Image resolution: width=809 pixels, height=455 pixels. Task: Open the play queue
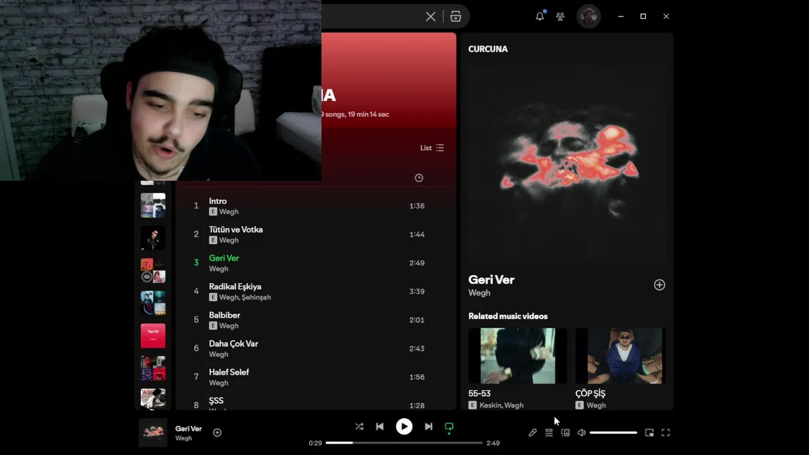point(549,433)
